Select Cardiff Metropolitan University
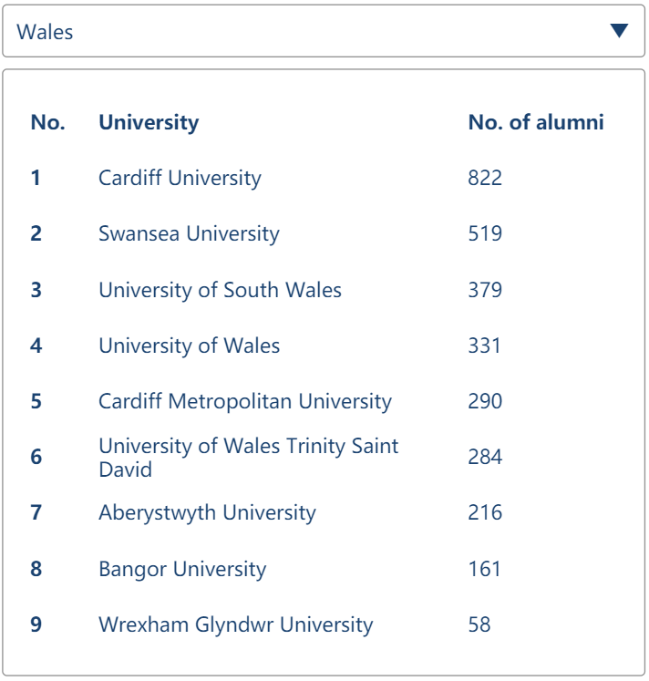649x681 pixels. [x=244, y=401]
